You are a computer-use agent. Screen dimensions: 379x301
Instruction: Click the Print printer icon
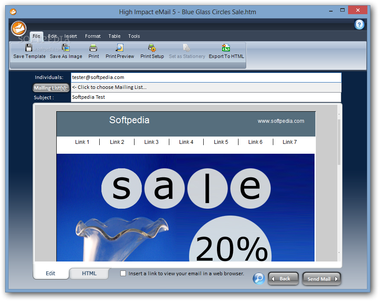tap(93, 48)
